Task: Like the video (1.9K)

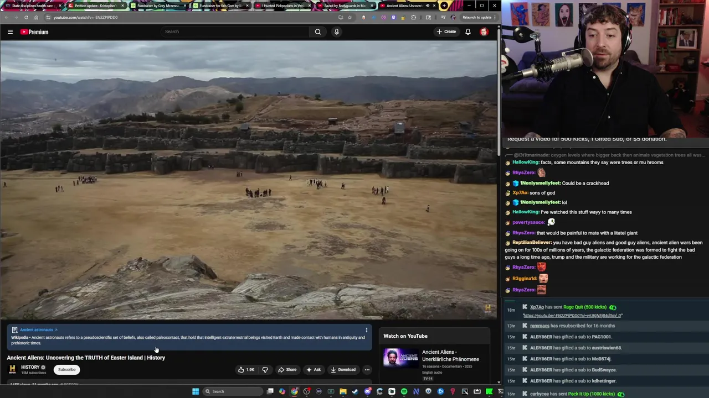Action: pyautogui.click(x=246, y=370)
